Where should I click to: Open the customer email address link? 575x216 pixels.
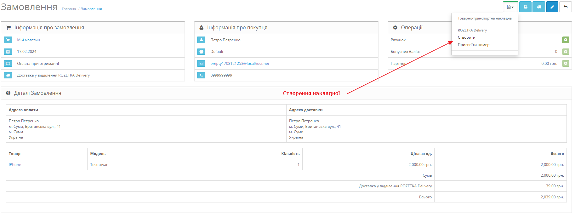point(240,64)
